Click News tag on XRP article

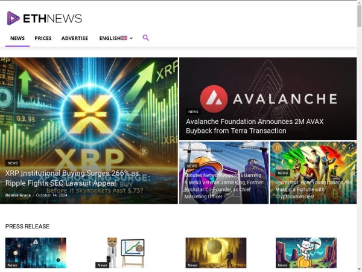[x=13, y=163]
